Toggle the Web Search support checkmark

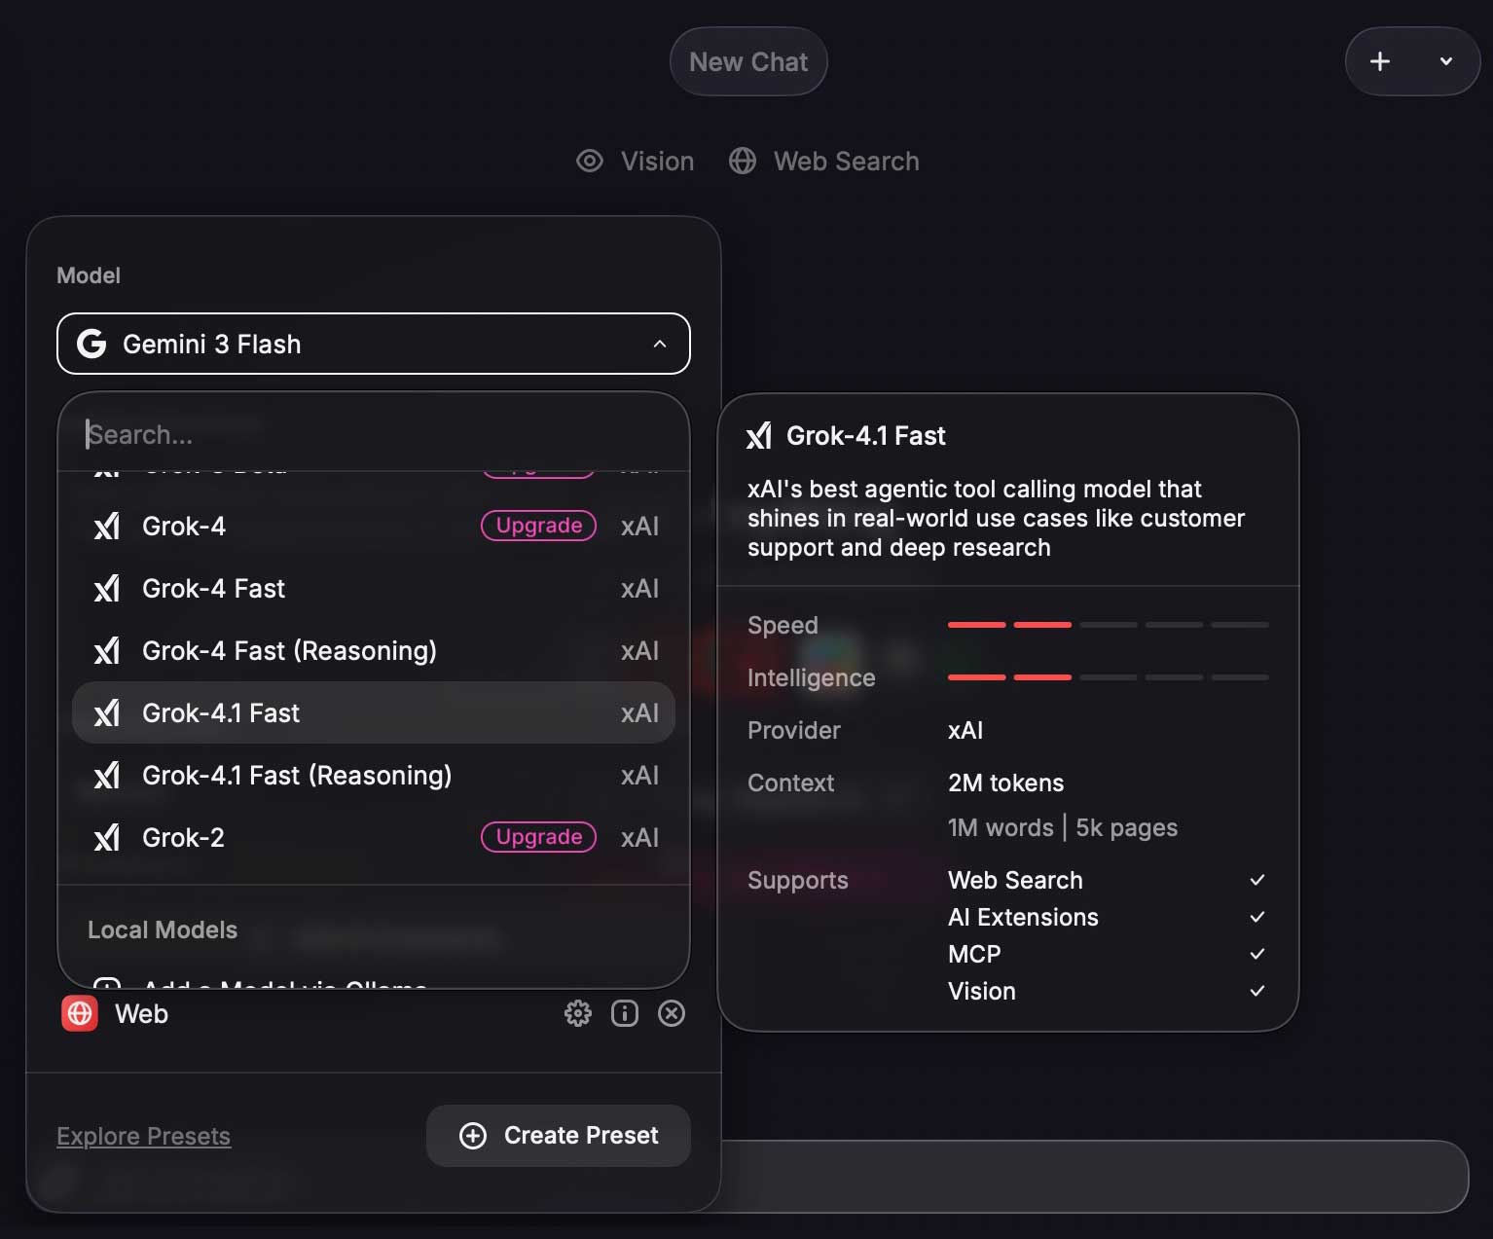tap(1256, 879)
